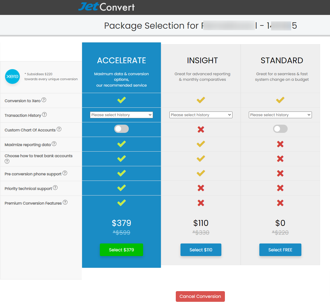Click Standard red cross for Pre conversion phone support

280,173
